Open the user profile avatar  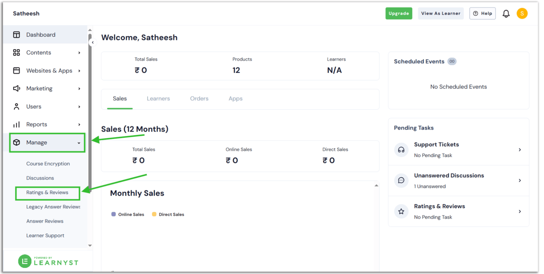[522, 14]
